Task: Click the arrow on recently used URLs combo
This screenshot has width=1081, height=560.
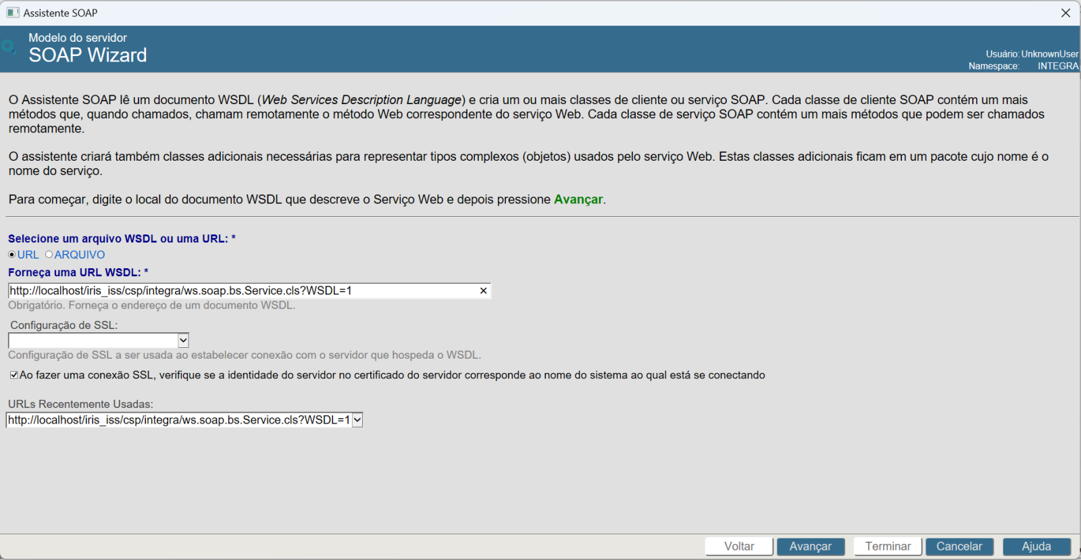Action: pos(357,420)
